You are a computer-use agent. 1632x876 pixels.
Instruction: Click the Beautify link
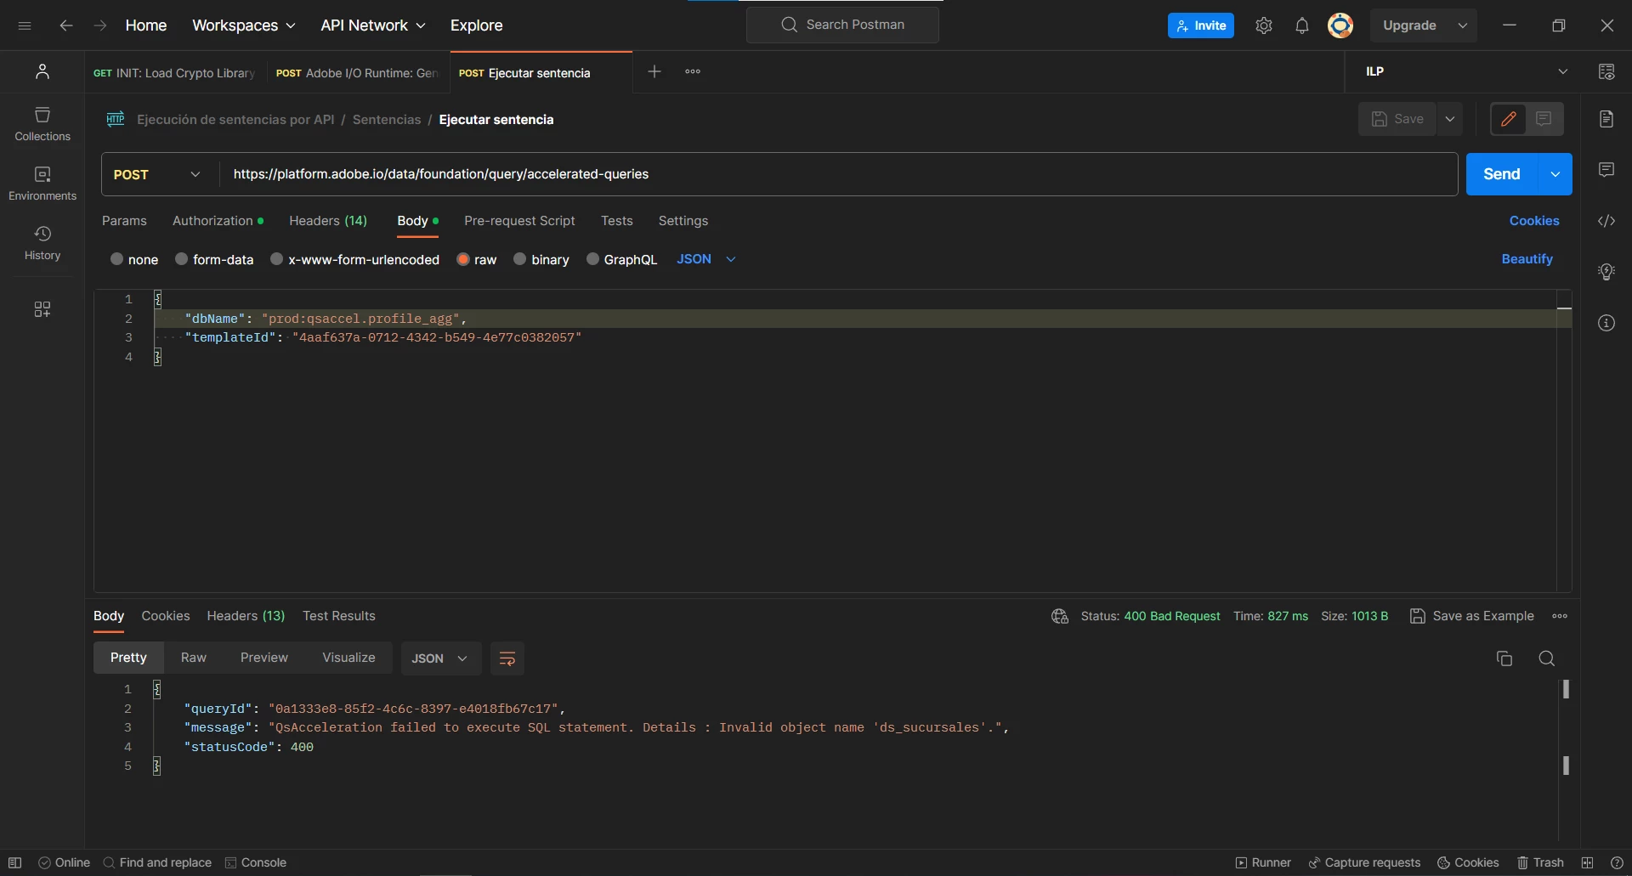tap(1527, 259)
